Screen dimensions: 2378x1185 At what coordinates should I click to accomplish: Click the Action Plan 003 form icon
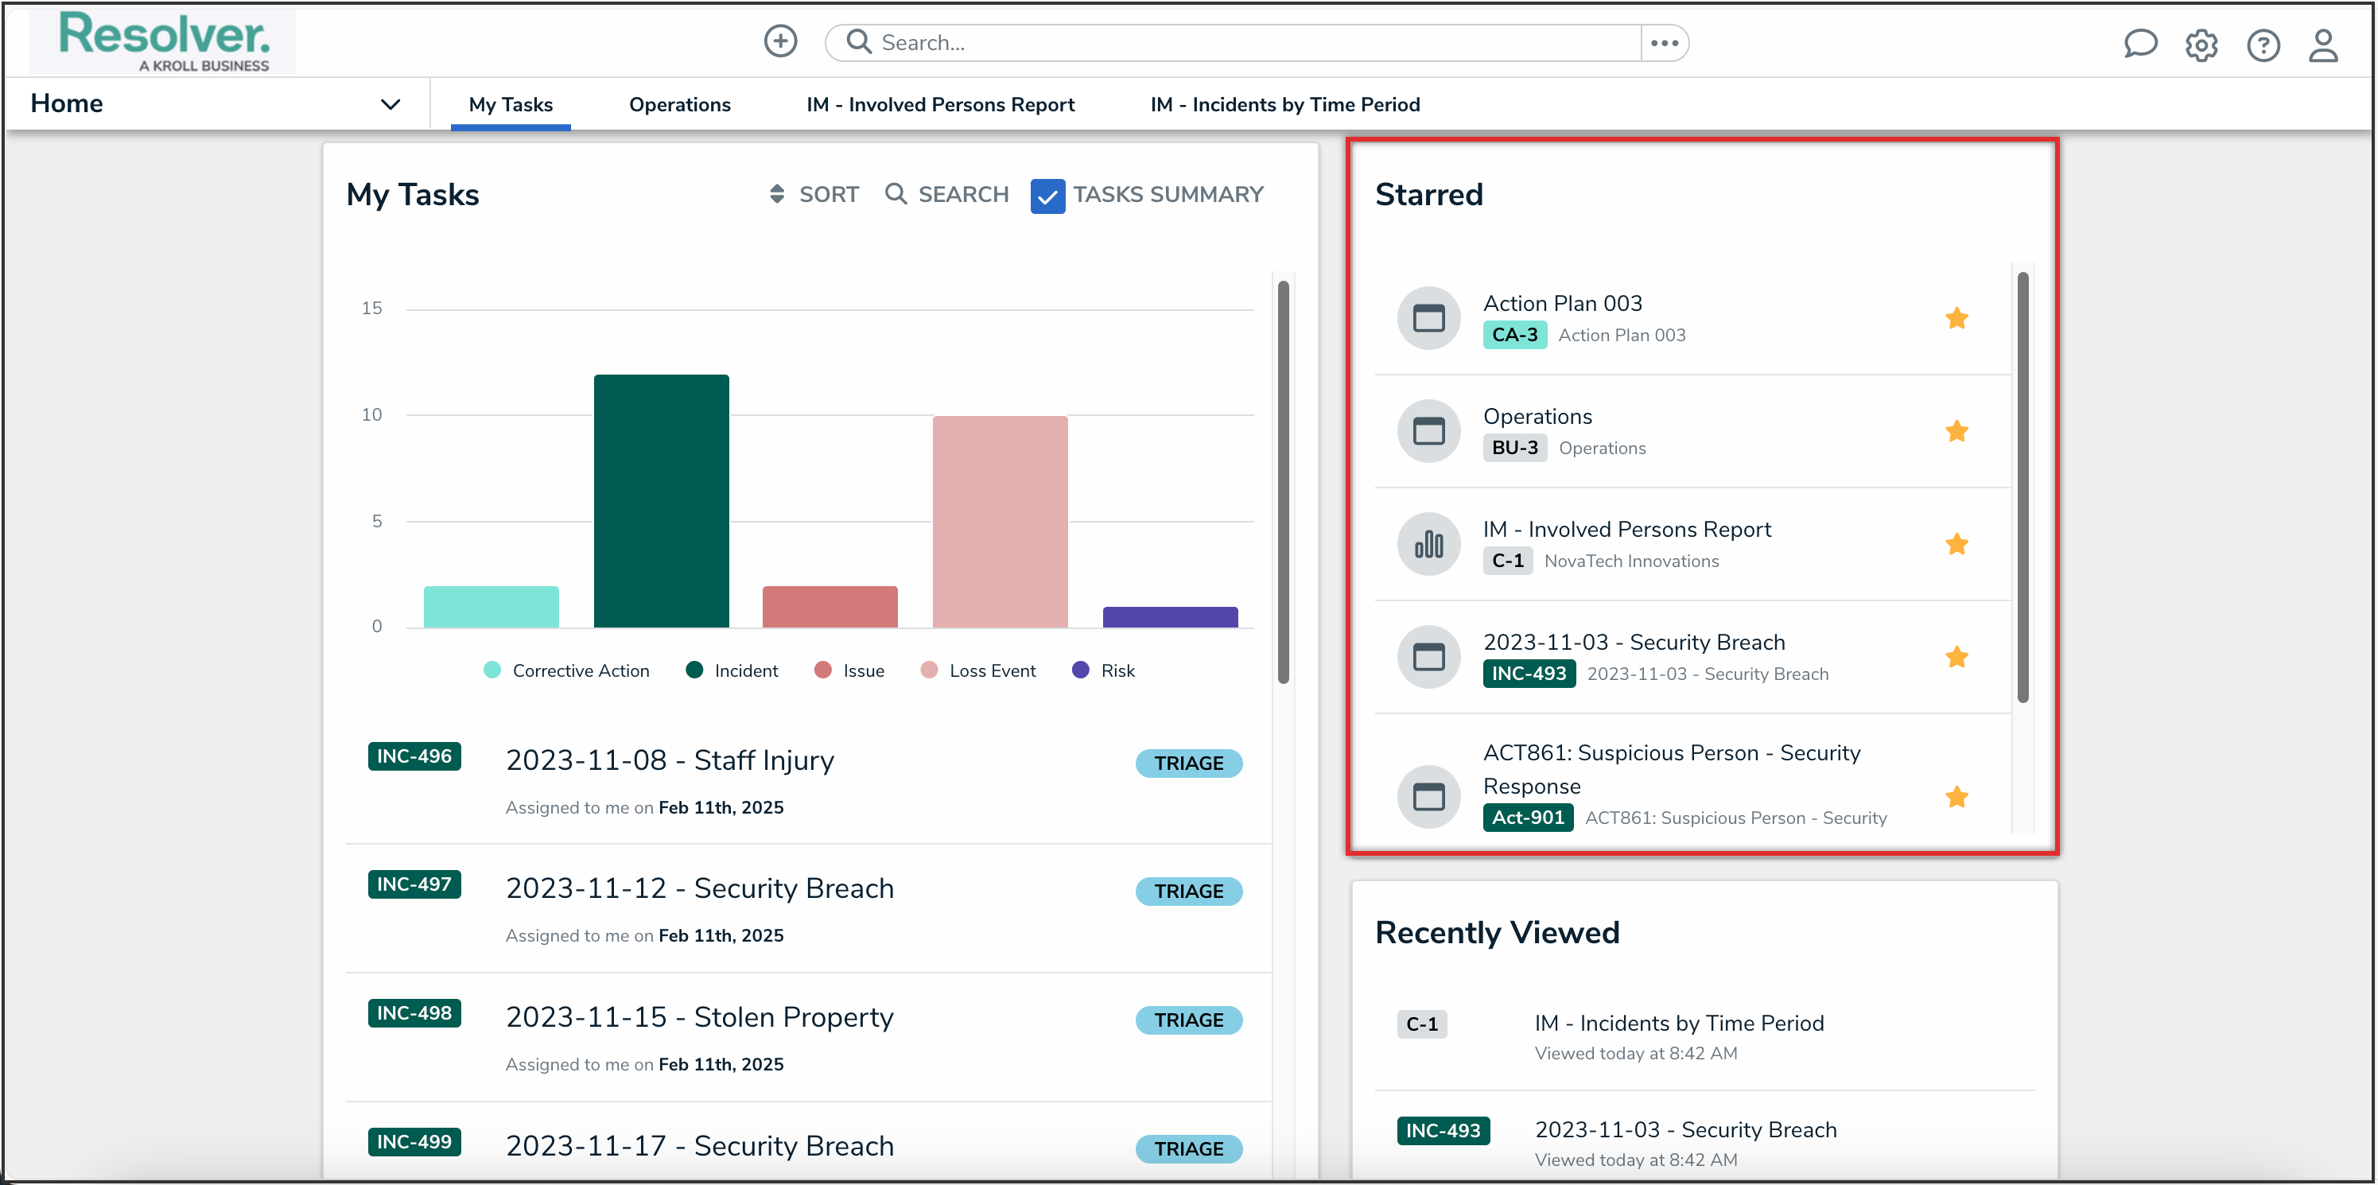(x=1428, y=318)
